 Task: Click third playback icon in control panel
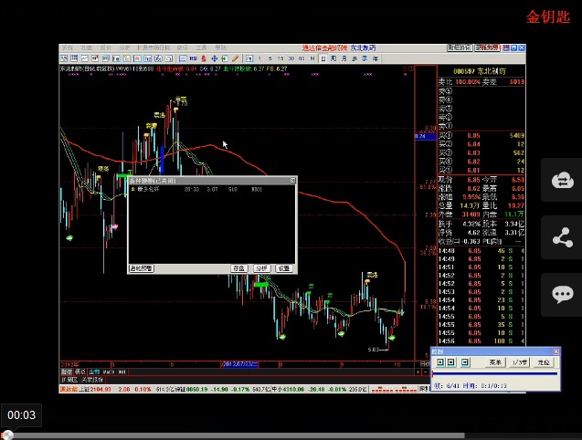coord(465,362)
